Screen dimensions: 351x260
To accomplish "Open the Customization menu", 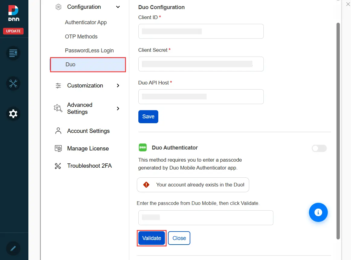I will click(85, 85).
